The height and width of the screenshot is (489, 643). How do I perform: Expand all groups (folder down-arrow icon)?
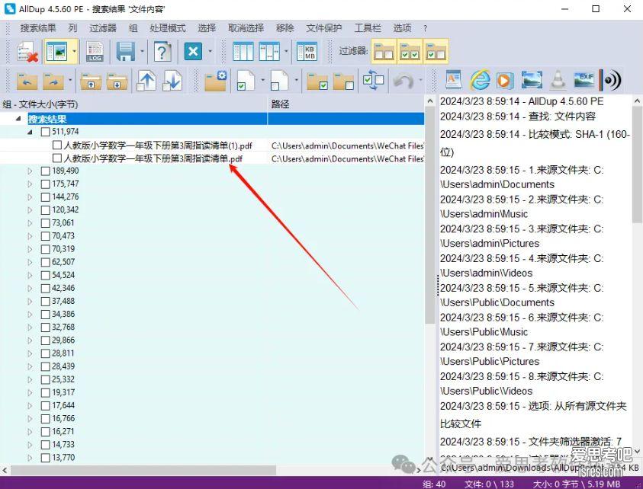click(x=117, y=81)
